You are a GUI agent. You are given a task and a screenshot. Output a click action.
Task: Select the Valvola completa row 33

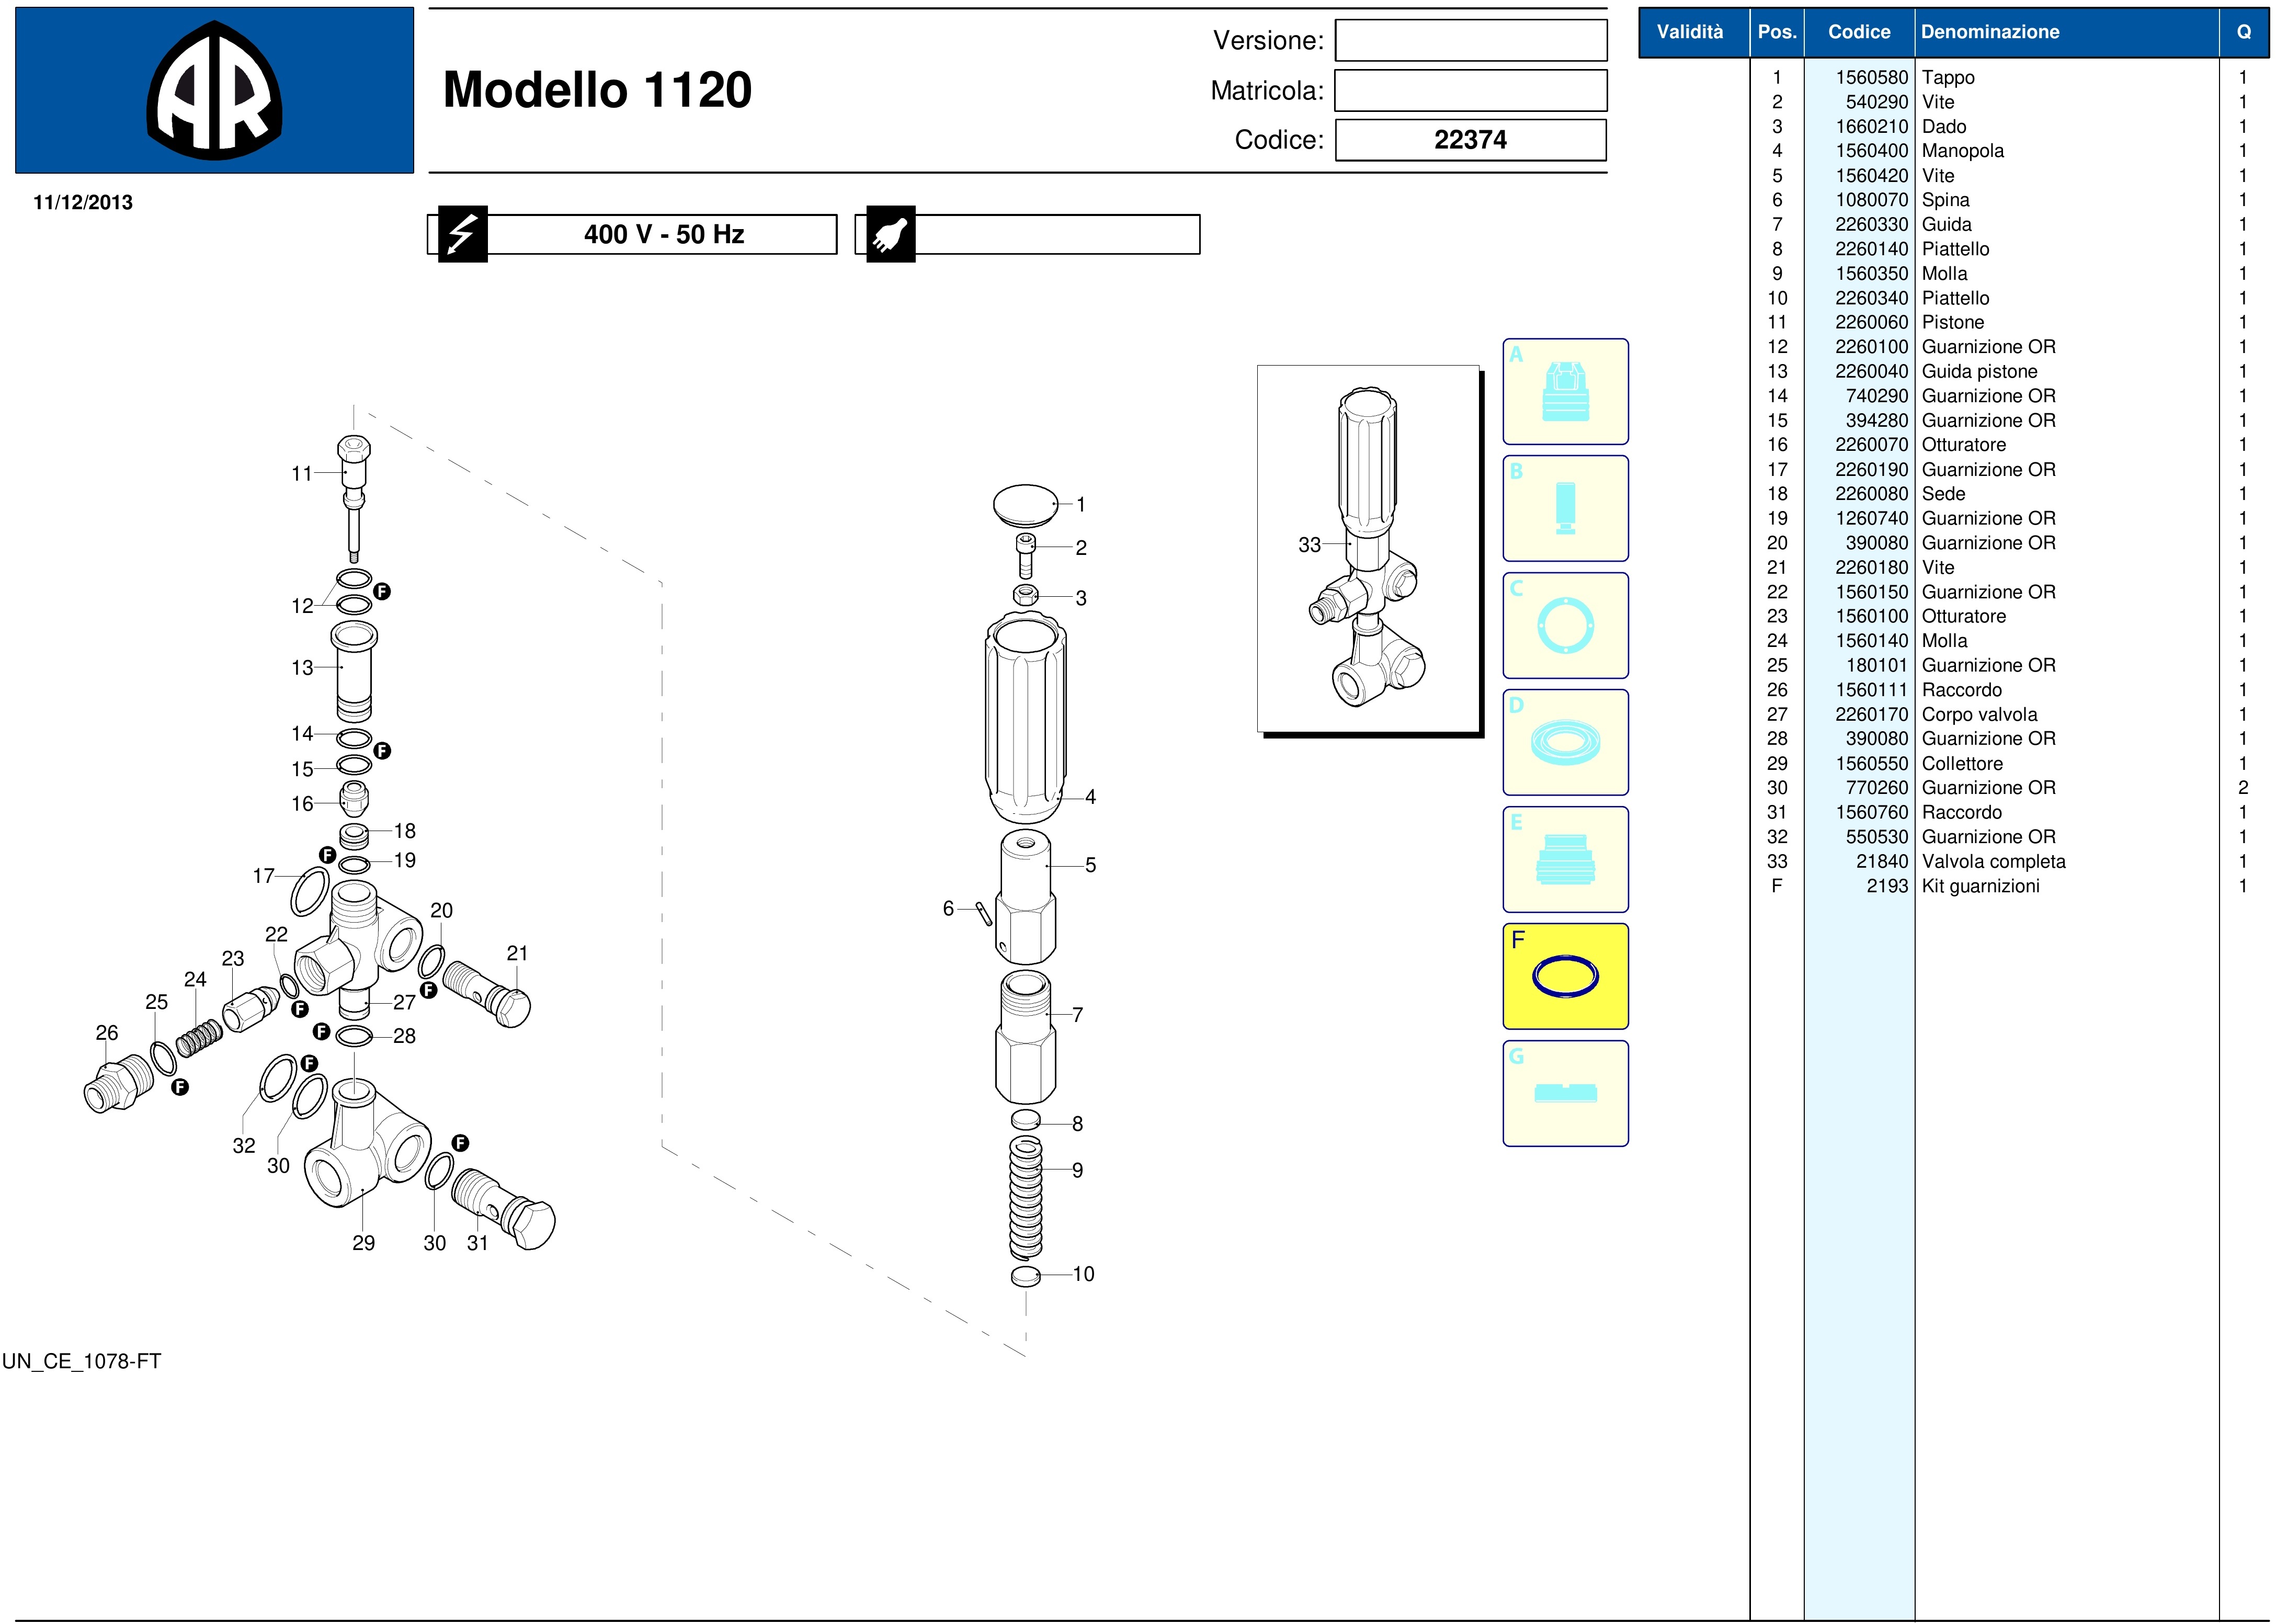(1992, 861)
